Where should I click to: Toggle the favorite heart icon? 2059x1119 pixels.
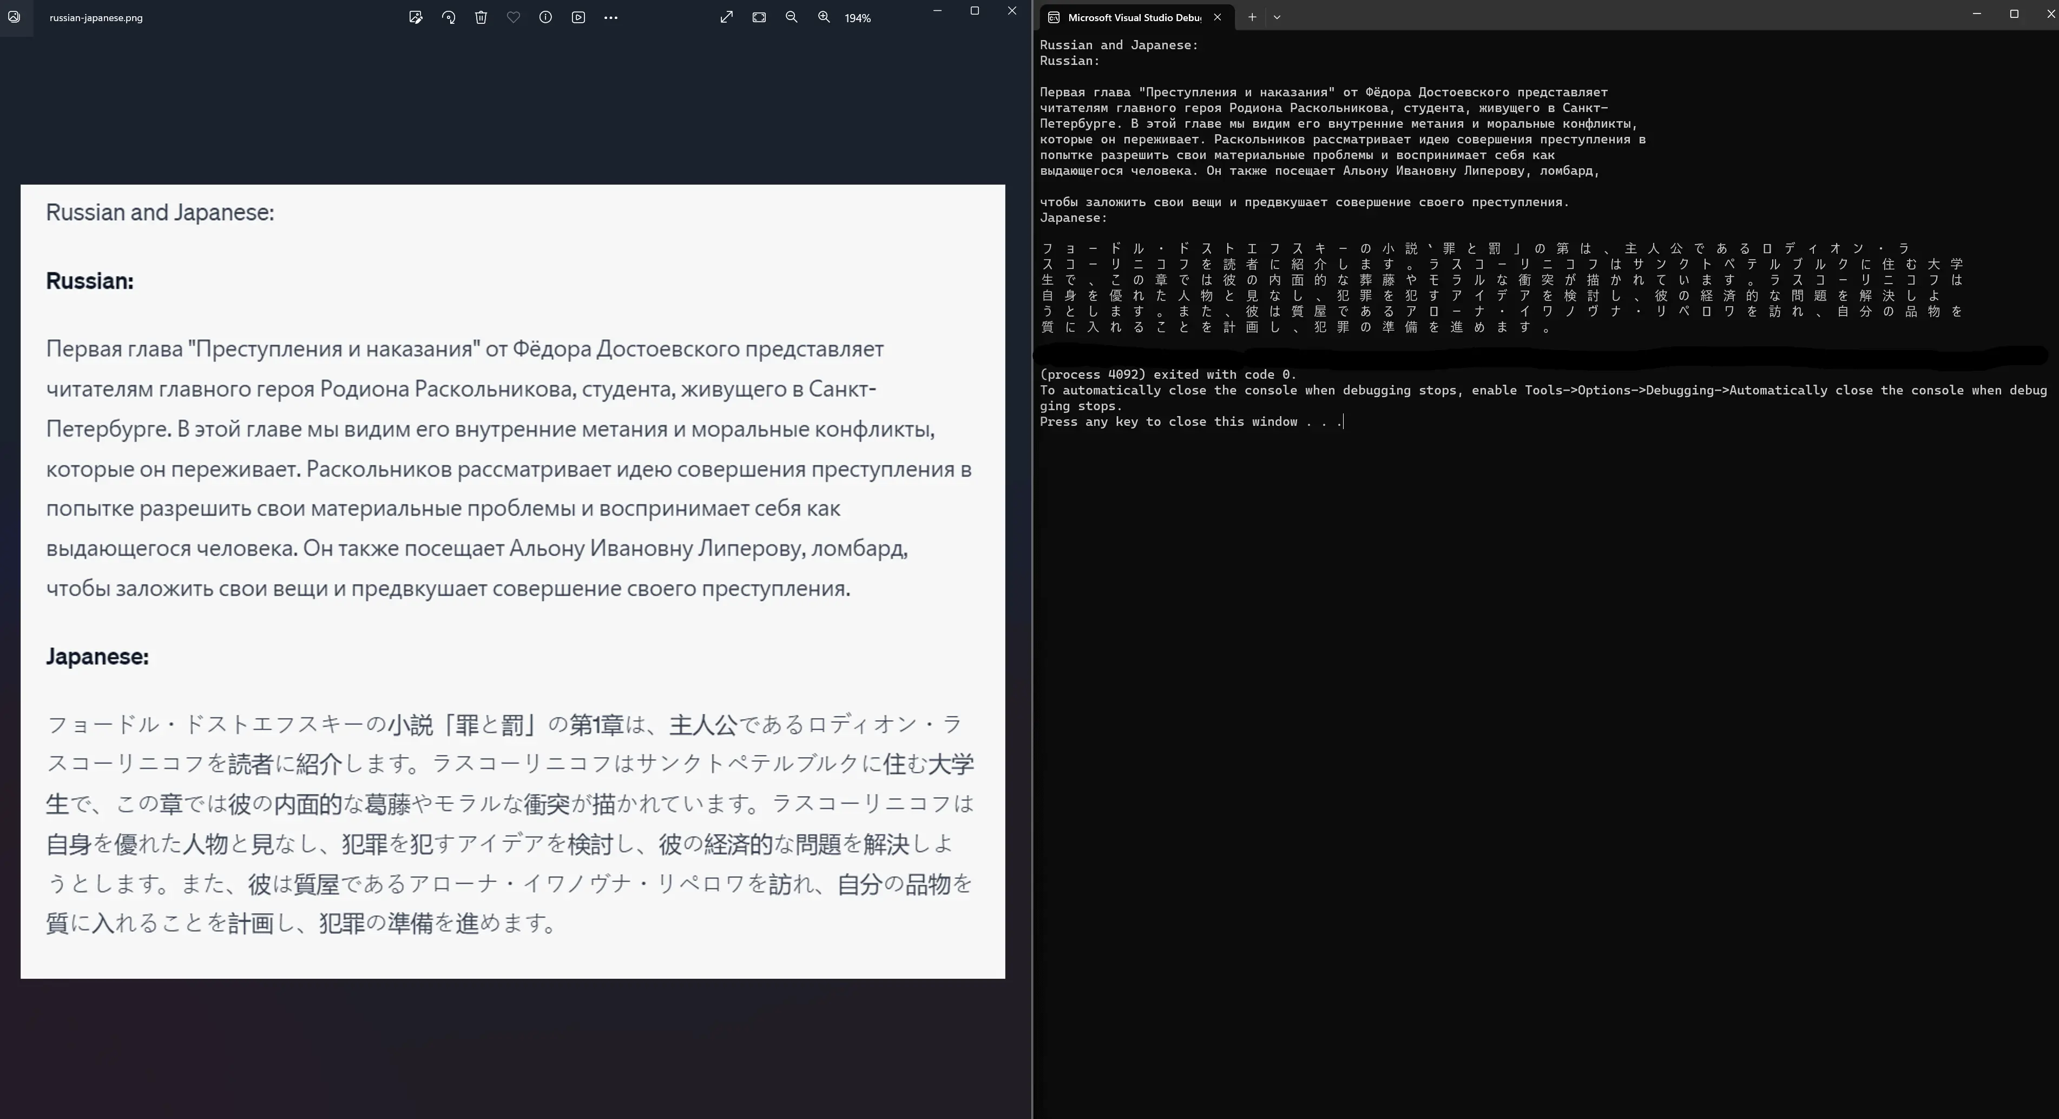(513, 17)
